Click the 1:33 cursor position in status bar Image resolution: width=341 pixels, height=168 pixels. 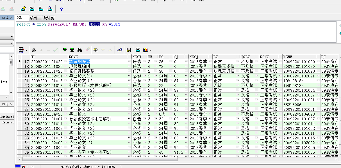coord(31,167)
